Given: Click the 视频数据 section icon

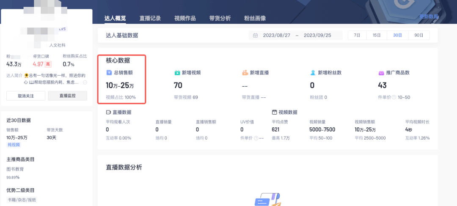Looking at the screenshot, I should 274,112.
